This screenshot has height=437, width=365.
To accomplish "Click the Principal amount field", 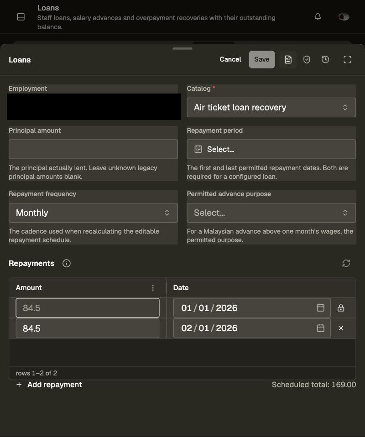I will [93, 149].
